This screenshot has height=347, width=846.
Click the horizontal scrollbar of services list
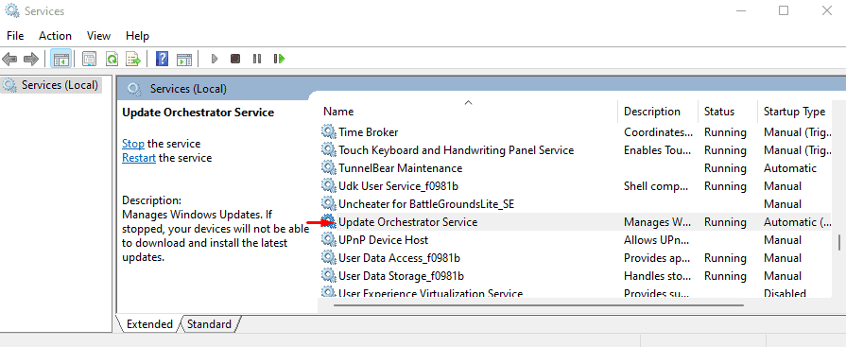(x=539, y=304)
